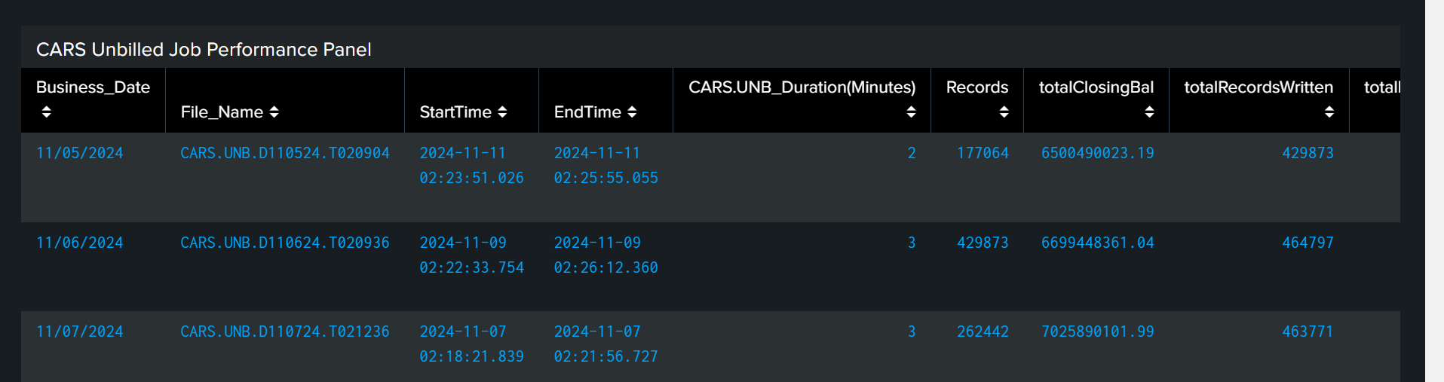Click the CARS Unbilled Job Performance Panel title
Viewport: 1444px width, 382px height.
pyautogui.click(x=204, y=50)
